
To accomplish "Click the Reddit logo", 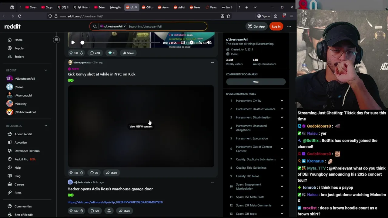I will tap(12, 27).
